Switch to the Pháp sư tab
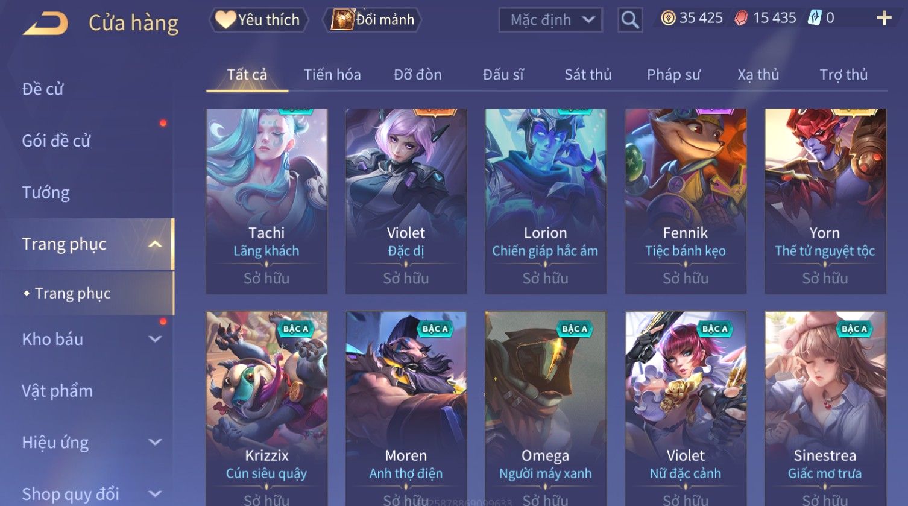The width and height of the screenshot is (908, 506). tap(673, 75)
